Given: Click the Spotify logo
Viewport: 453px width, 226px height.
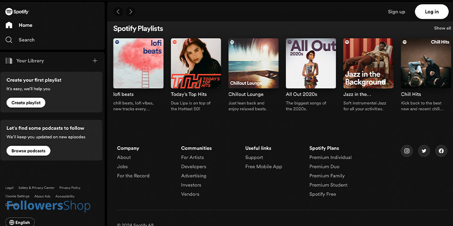Looking at the screenshot, I should pyautogui.click(x=17, y=11).
